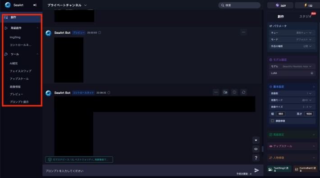Open プロンプト提示 tool in sidebar
320x178 pixels.
coord(19,102)
